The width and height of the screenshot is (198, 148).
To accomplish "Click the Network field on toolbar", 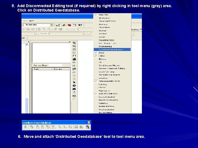I will (86, 29).
